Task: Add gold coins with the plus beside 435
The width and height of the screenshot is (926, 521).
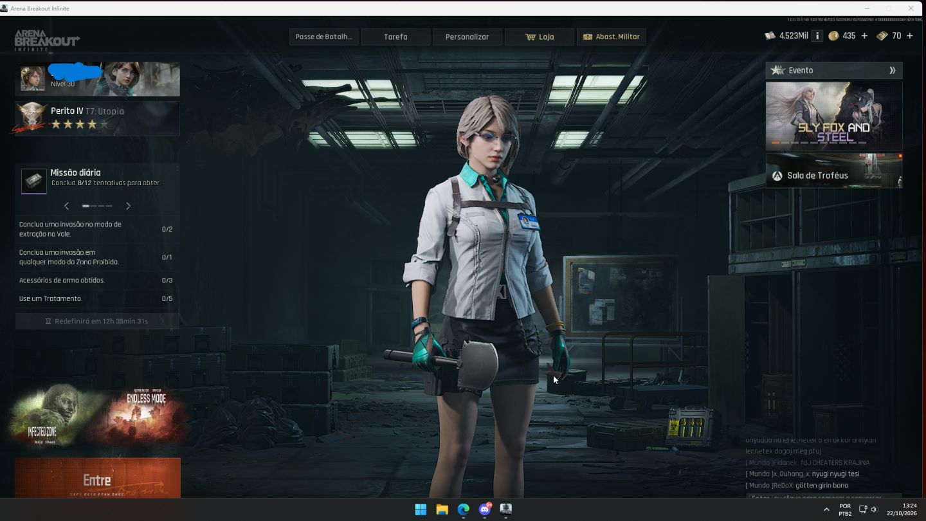Action: pyautogui.click(x=864, y=36)
